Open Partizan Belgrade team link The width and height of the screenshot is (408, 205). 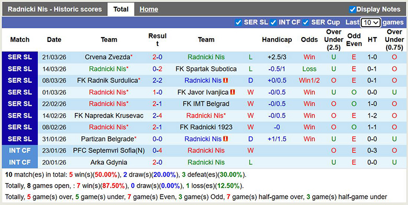[107, 139]
